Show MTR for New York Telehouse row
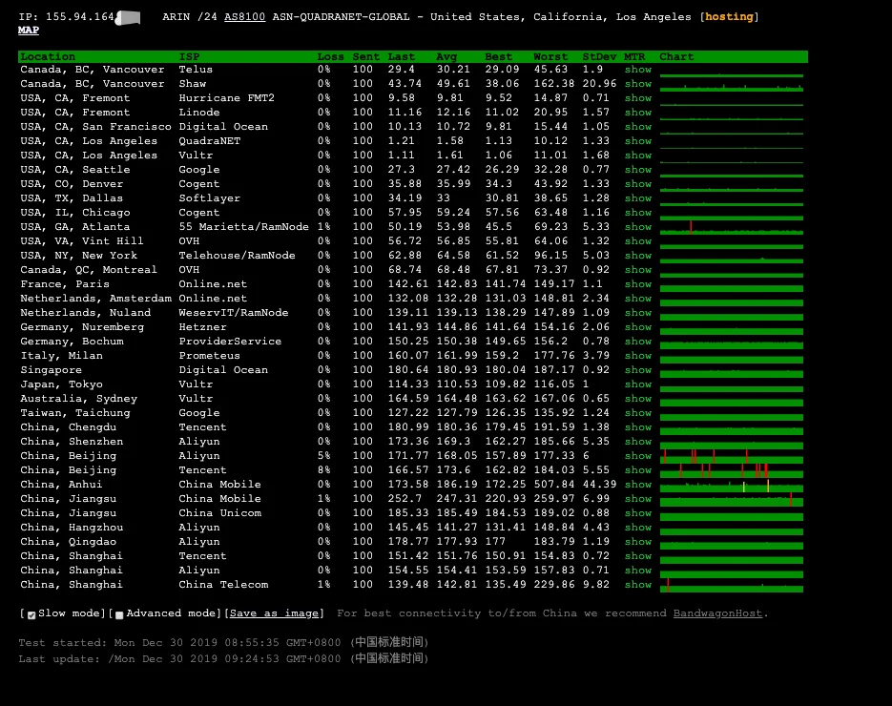 [638, 256]
